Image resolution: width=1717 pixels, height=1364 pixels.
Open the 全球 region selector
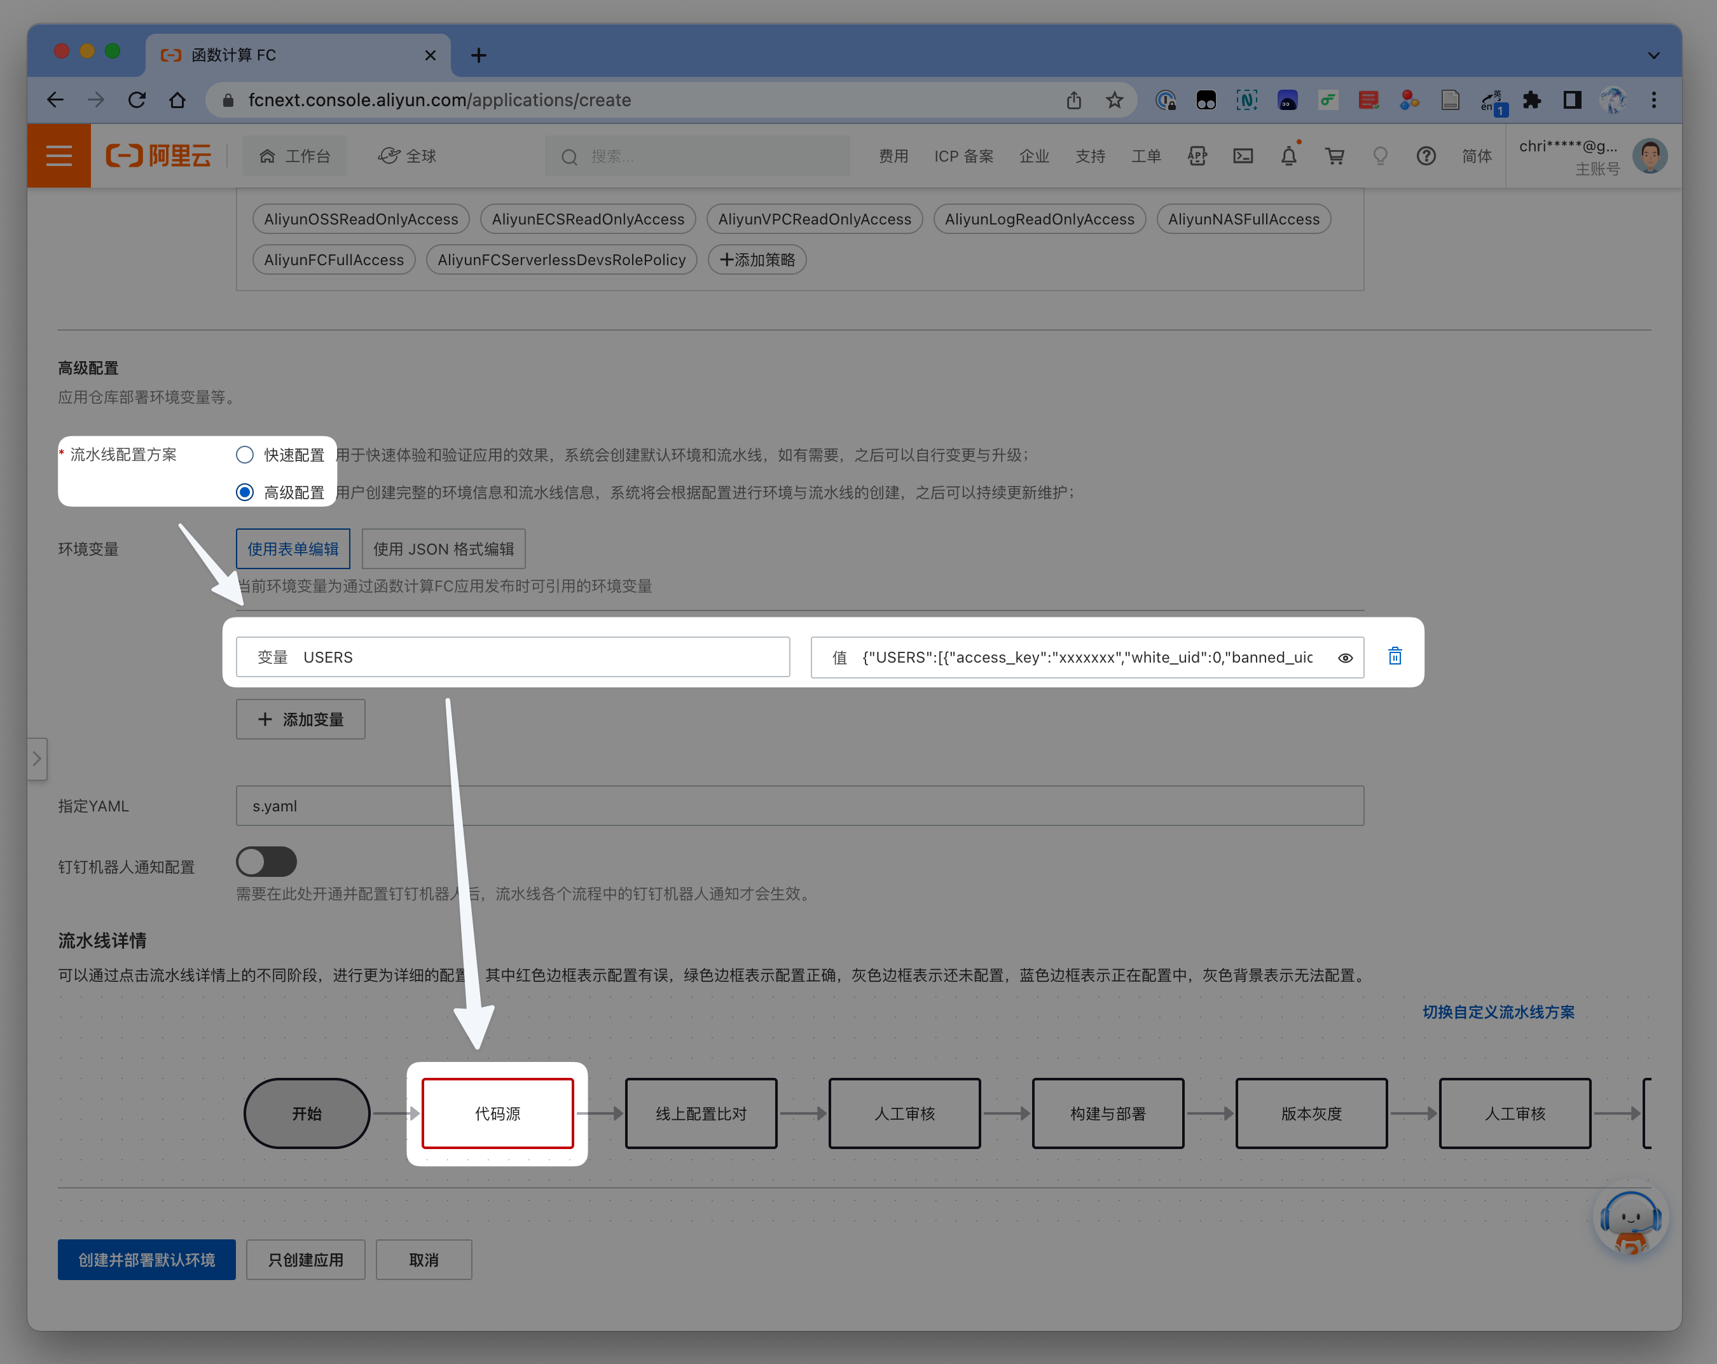point(408,156)
